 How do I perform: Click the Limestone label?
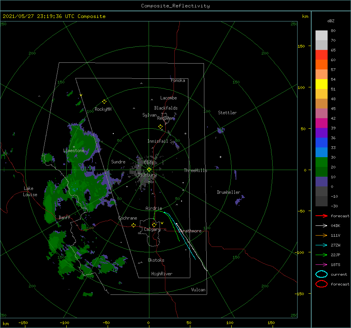point(74,151)
